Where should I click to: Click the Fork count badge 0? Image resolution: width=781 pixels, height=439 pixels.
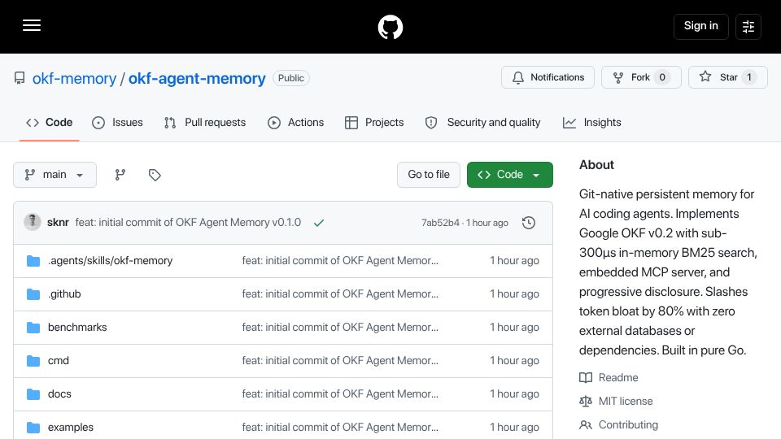coord(662,77)
